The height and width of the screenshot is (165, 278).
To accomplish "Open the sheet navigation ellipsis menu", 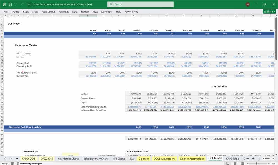I will point(16,158).
